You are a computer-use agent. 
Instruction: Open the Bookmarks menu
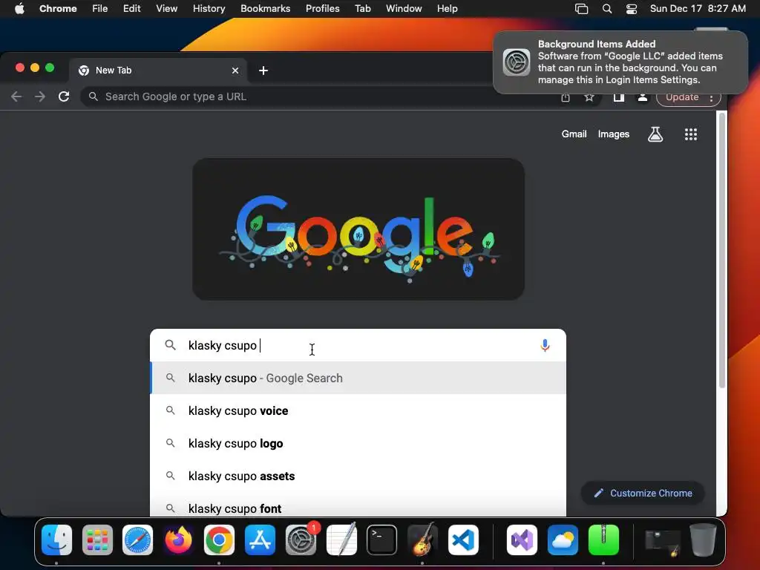pyautogui.click(x=265, y=9)
